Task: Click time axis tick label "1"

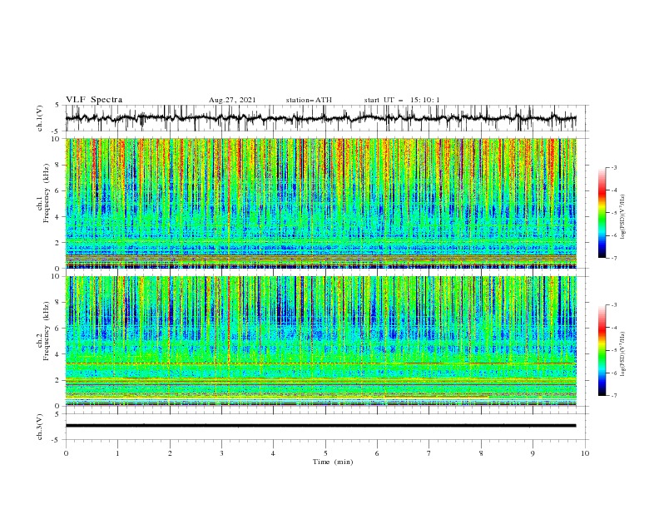Action: (x=117, y=453)
